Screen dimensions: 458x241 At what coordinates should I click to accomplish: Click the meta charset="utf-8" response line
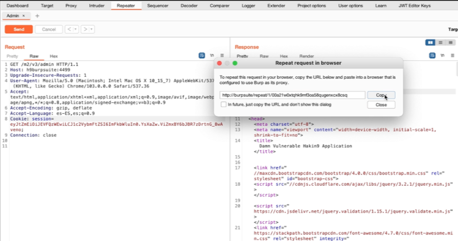coord(284,124)
